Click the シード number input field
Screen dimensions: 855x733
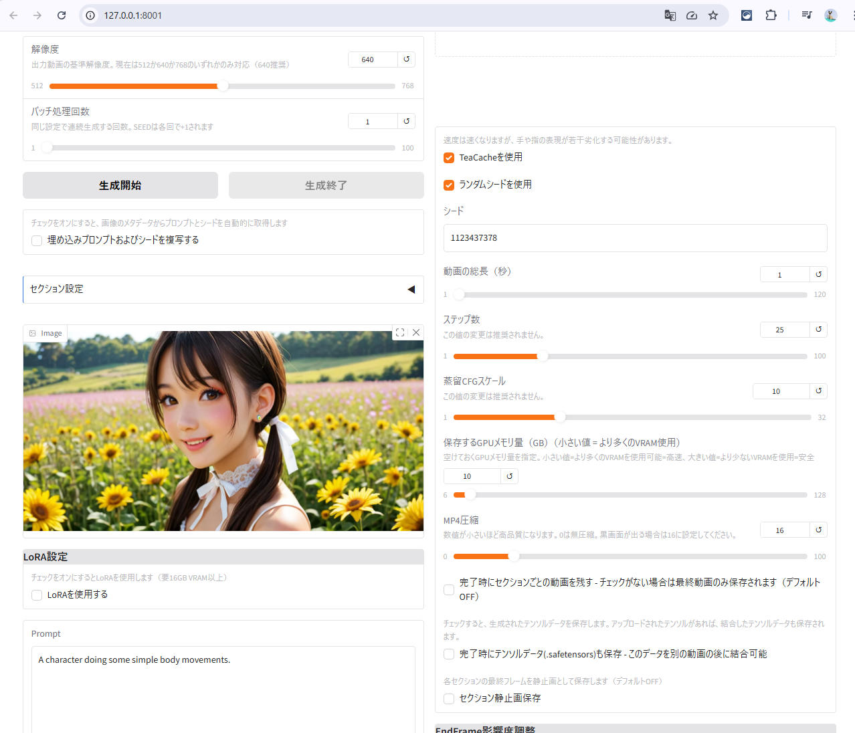coord(635,238)
